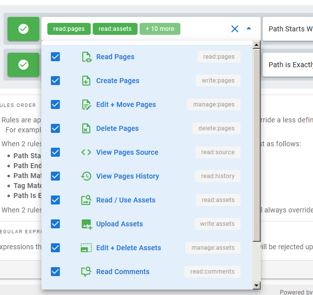Select the Read / Use Assets list item
Screen dimensions: 313x295
pos(147,200)
